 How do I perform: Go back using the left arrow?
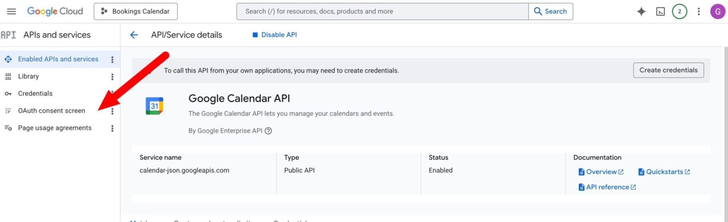[x=134, y=35]
